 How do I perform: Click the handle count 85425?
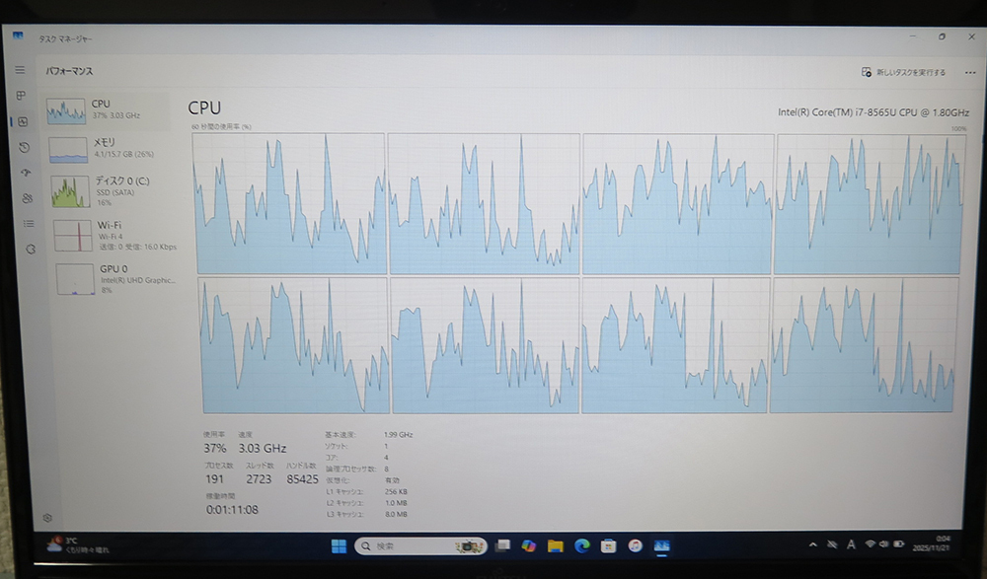pyautogui.click(x=302, y=479)
